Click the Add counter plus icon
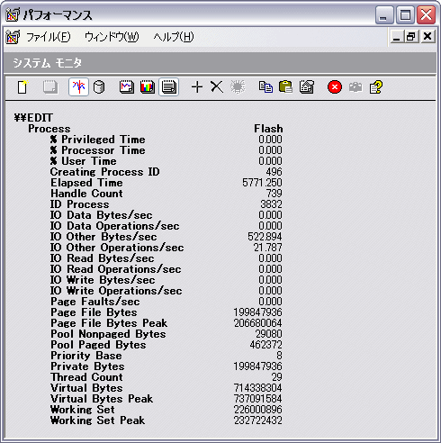The height and width of the screenshot is (443, 441). tap(197, 87)
